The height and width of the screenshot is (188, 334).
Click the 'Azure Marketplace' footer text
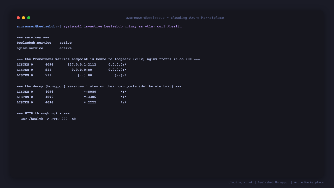(x=309, y=182)
